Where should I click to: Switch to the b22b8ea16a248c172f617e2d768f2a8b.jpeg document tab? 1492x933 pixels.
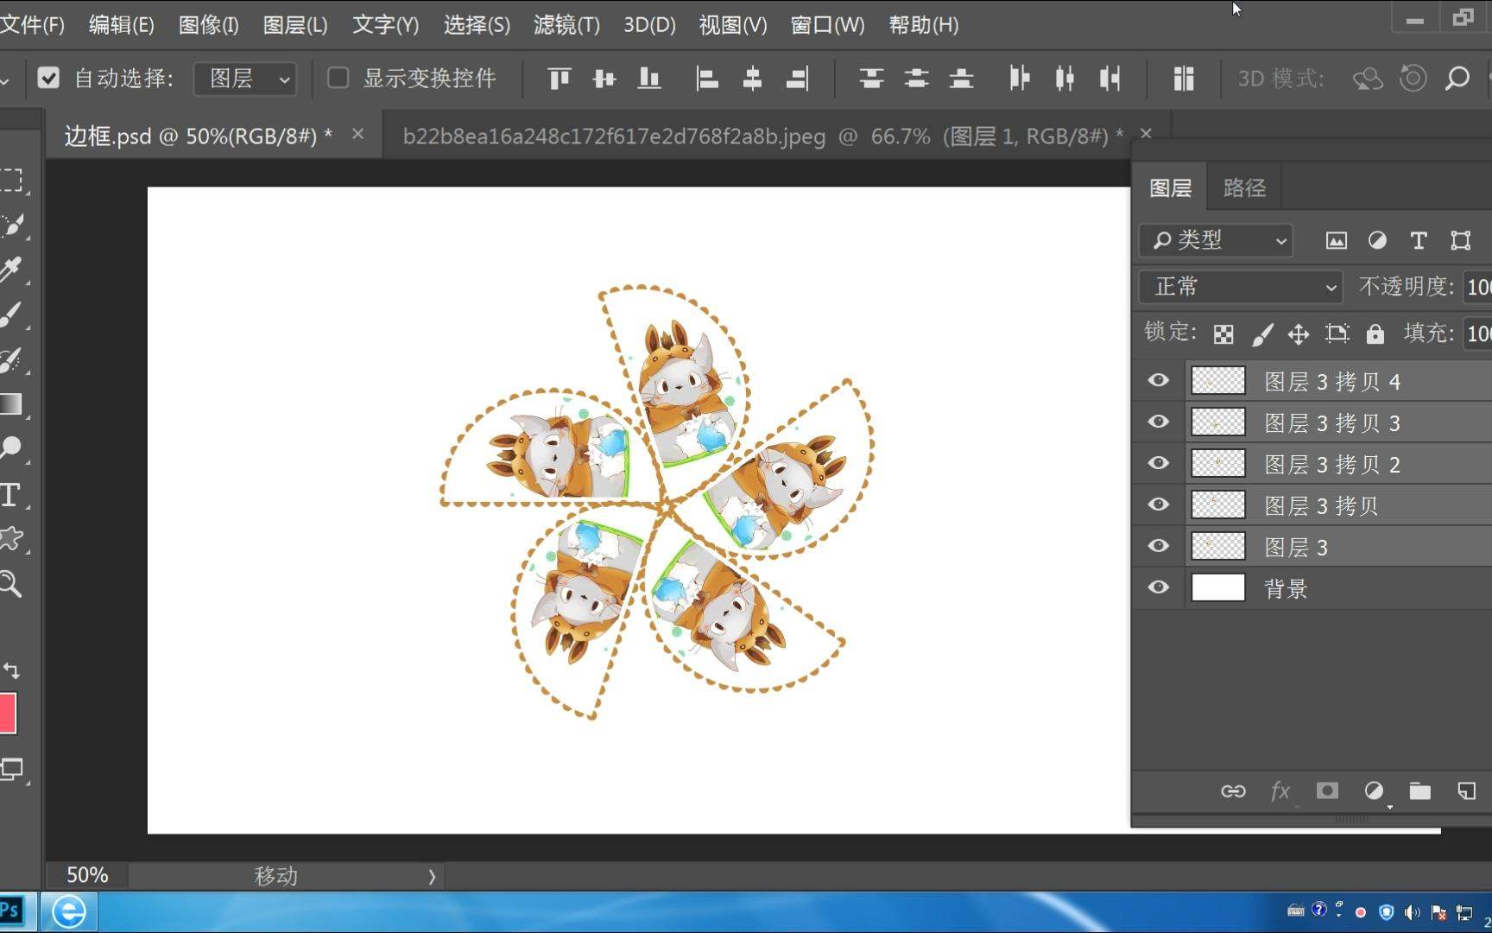point(763,136)
